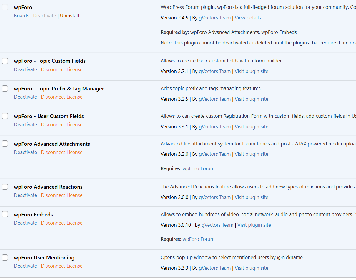Disconnect License for User Mentioning
The width and height of the screenshot is (356, 280).
[x=62, y=266]
